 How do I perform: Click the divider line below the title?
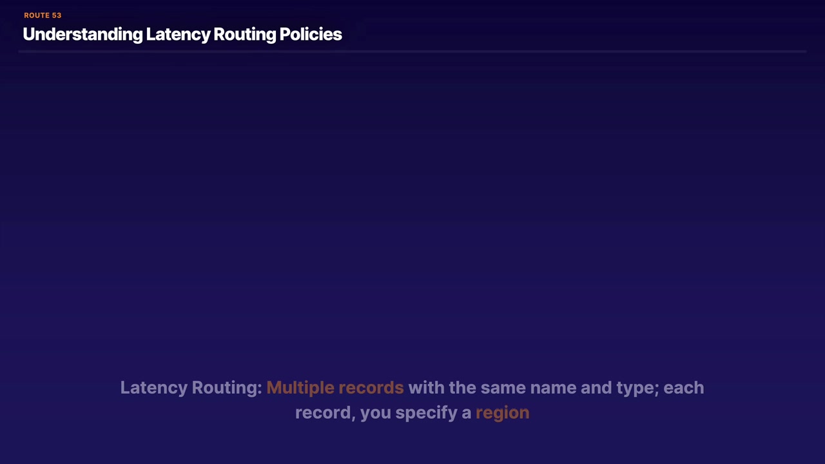pos(412,51)
